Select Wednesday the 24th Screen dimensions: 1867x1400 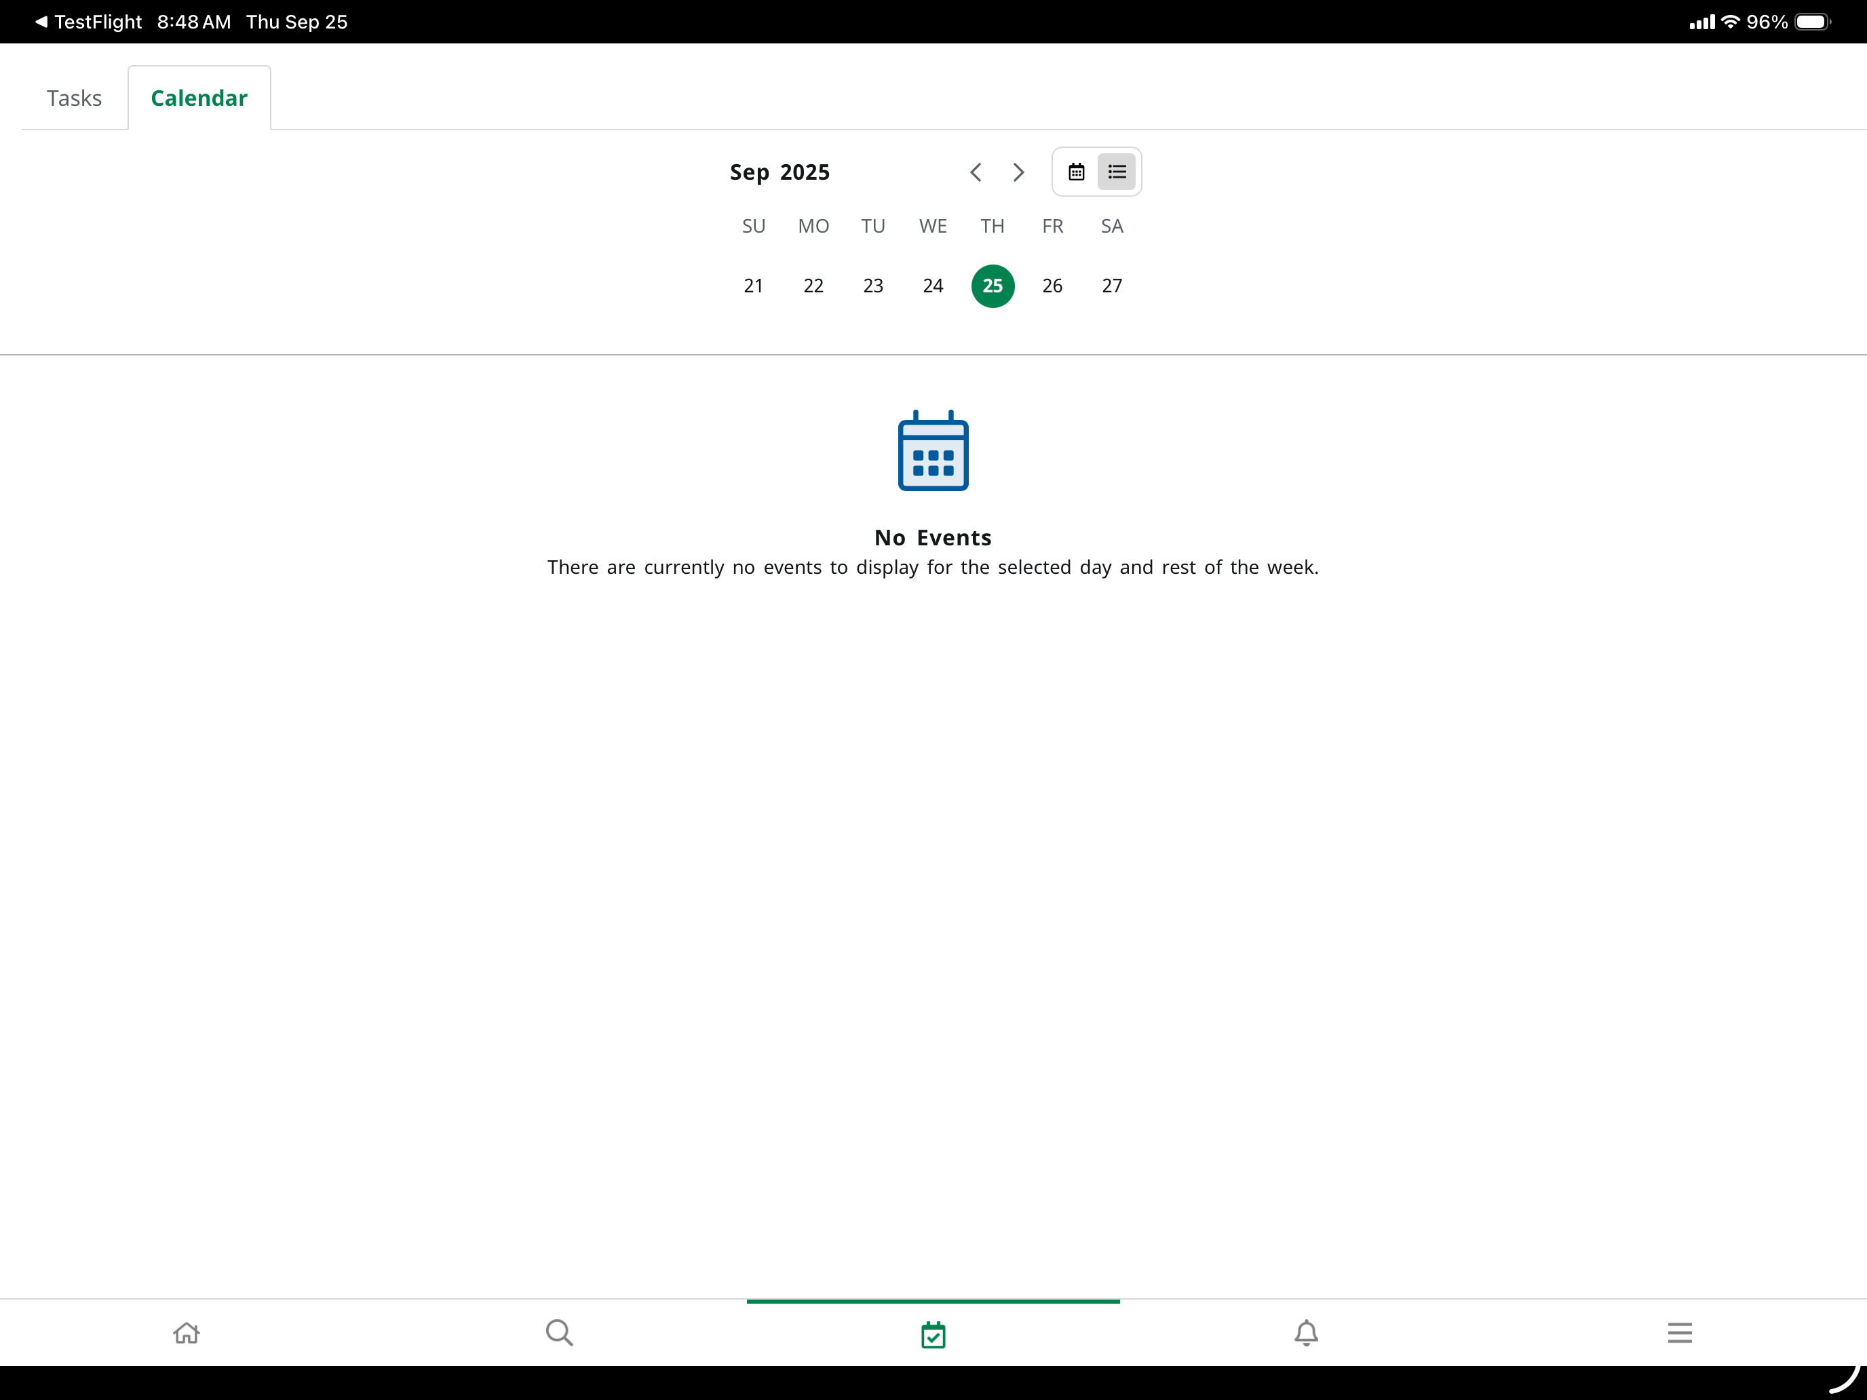coord(933,286)
